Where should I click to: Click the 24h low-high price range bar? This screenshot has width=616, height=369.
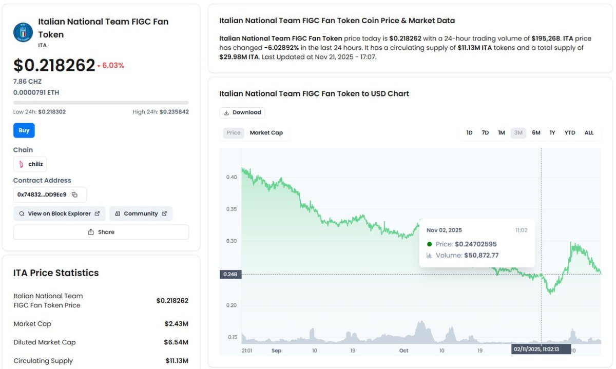pos(101,103)
